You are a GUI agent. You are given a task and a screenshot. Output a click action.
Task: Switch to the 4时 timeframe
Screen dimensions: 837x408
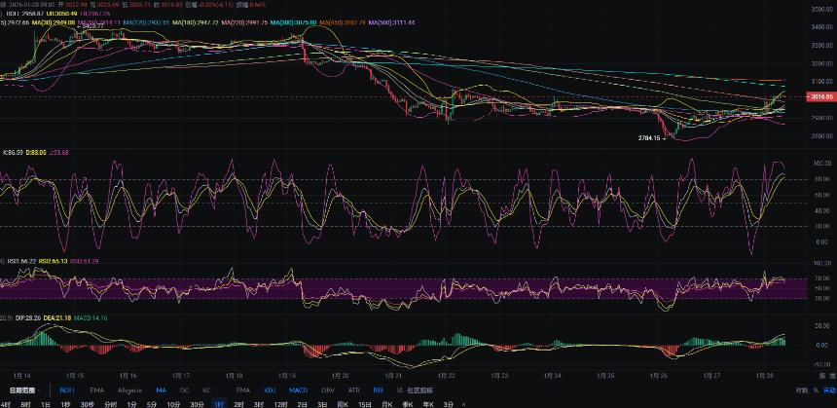5,404
